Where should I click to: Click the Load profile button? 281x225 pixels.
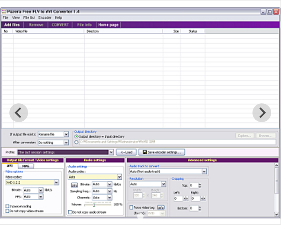tap(126, 152)
